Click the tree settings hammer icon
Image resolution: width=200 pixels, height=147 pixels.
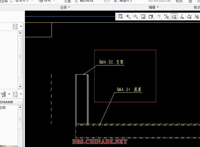(x=4, y=94)
